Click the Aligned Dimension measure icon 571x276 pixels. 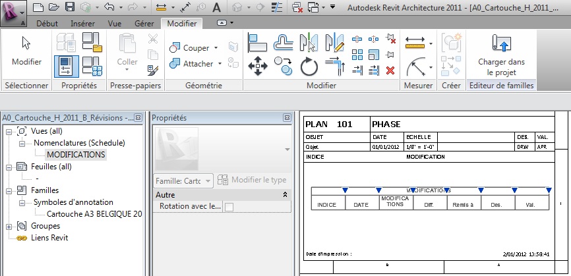(x=415, y=43)
